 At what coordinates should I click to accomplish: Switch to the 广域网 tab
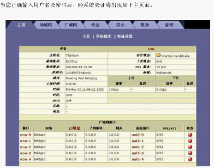pos(71,25)
